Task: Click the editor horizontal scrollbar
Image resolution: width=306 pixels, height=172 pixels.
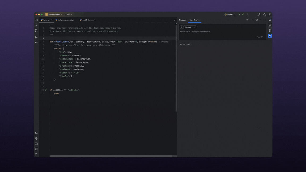Action: click(111, 156)
